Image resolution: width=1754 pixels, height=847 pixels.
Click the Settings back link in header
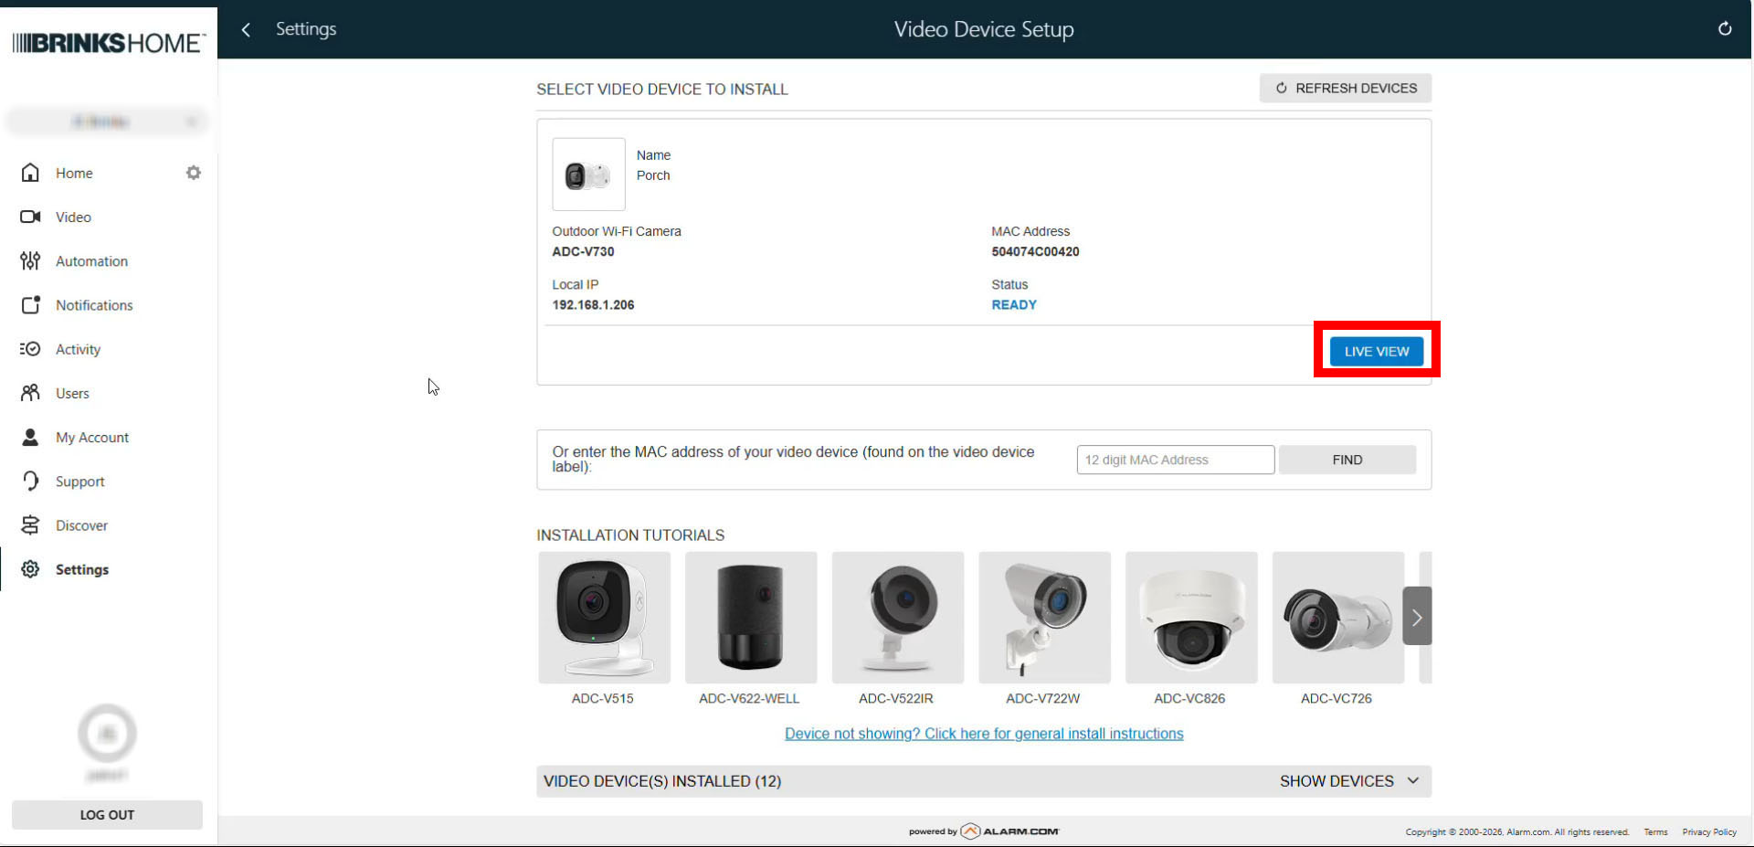pyautogui.click(x=306, y=29)
